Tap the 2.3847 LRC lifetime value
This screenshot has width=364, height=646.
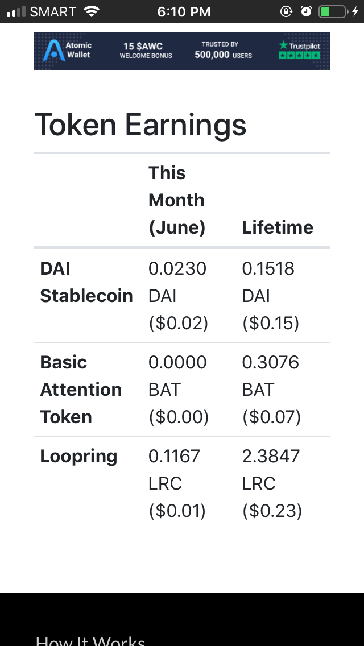point(271,470)
